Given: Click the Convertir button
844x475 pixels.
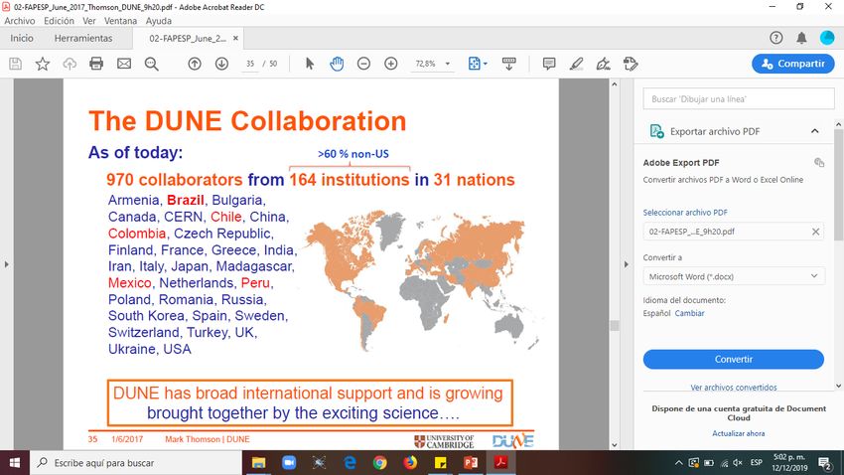Looking at the screenshot, I should pos(733,359).
